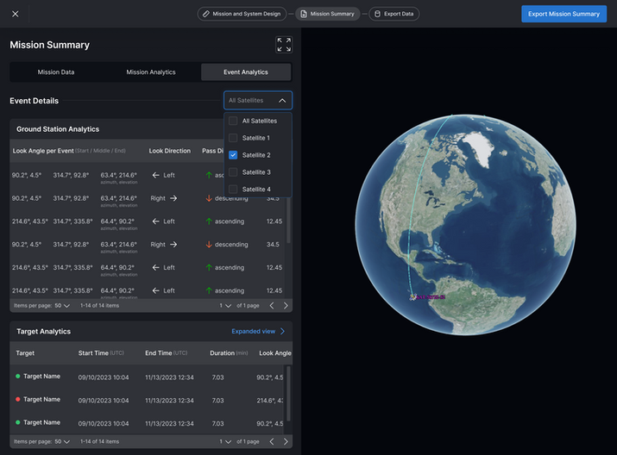
Task: Click the Export Mission Summary button
Action: tap(563, 14)
